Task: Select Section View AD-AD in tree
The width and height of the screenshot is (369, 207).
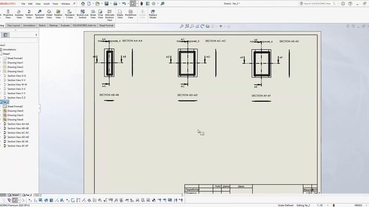Action: (18, 137)
